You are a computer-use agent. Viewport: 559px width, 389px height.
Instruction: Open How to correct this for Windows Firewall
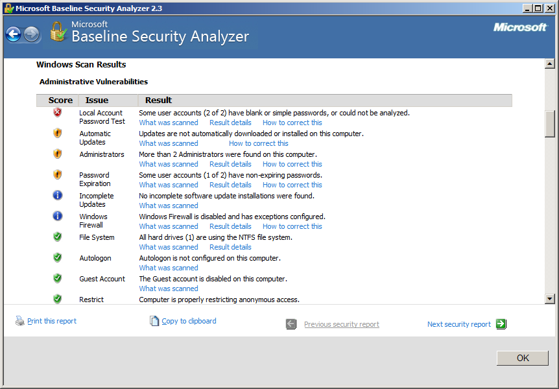click(292, 226)
